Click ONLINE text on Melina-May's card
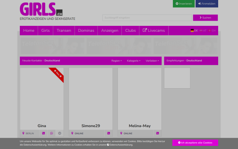This screenshot has height=149, width=238. click(x=128, y=134)
